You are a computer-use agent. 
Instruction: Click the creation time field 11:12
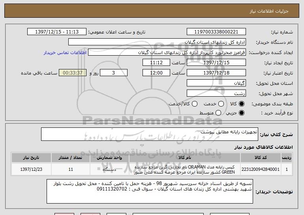point(156,63)
